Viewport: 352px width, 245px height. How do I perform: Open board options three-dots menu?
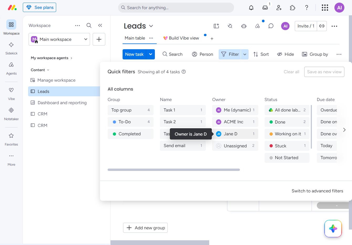tap(334, 26)
